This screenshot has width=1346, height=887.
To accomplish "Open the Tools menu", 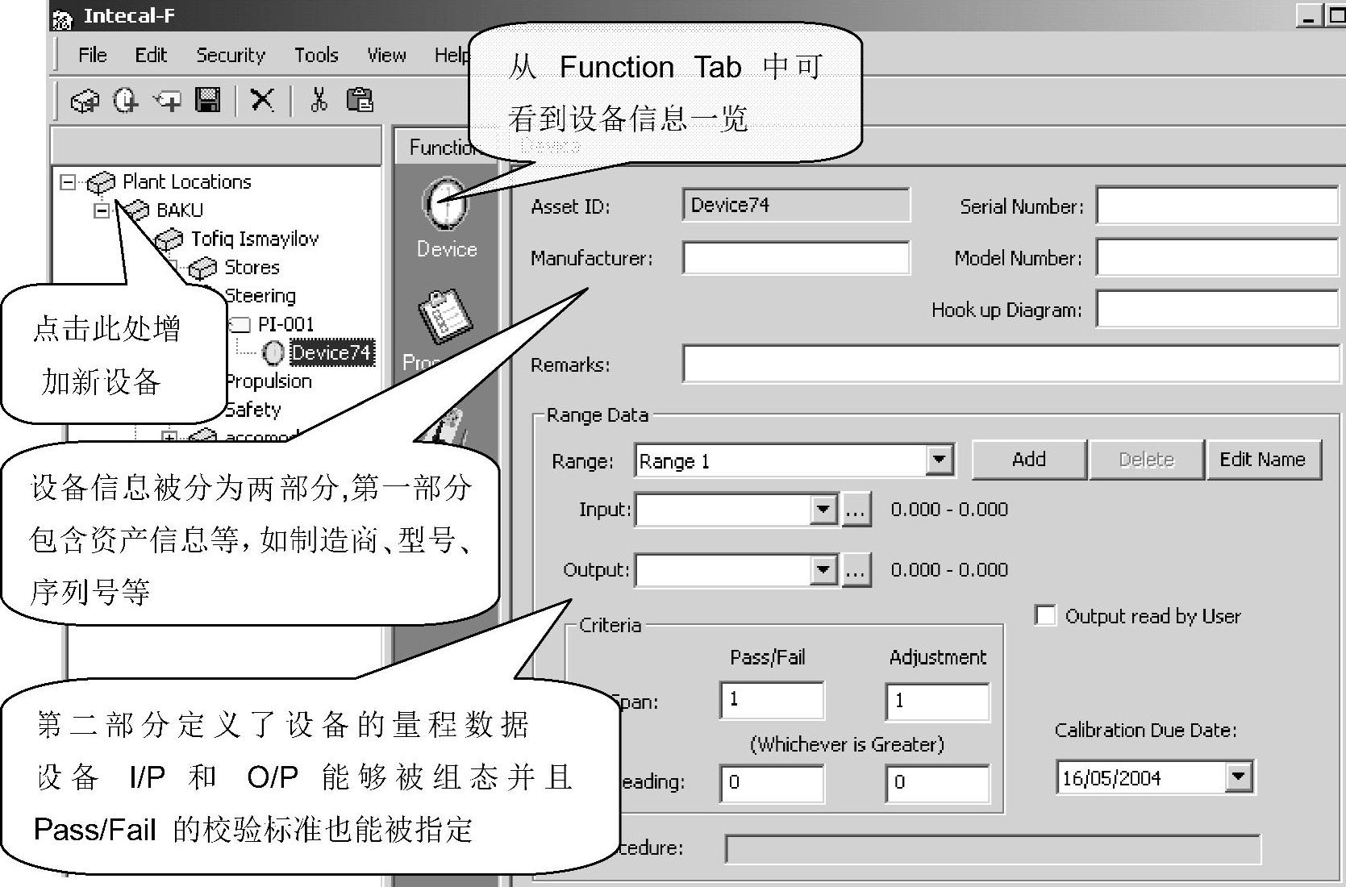I will (316, 55).
